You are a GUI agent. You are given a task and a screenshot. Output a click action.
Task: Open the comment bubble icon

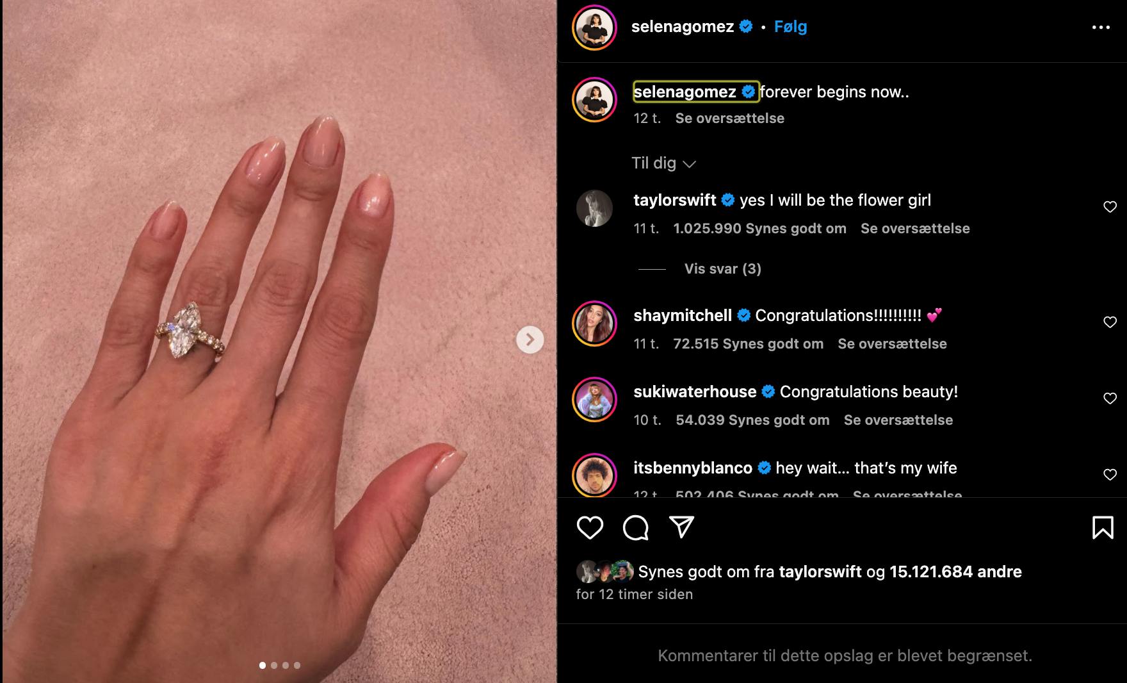pos(636,527)
